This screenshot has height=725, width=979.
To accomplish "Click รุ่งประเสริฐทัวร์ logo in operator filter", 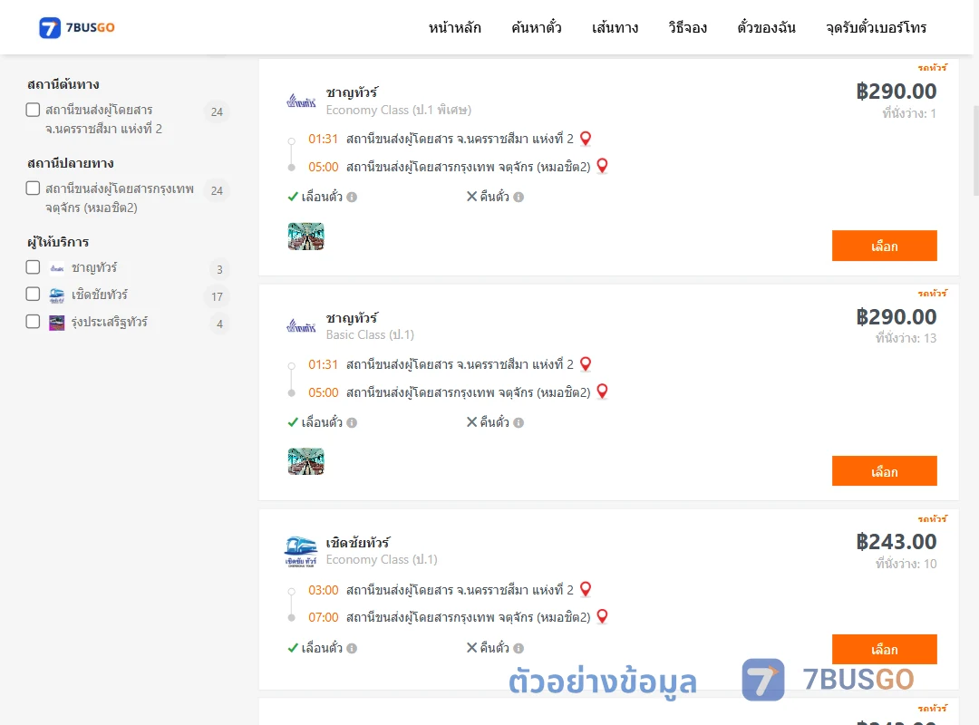I will pyautogui.click(x=57, y=323).
